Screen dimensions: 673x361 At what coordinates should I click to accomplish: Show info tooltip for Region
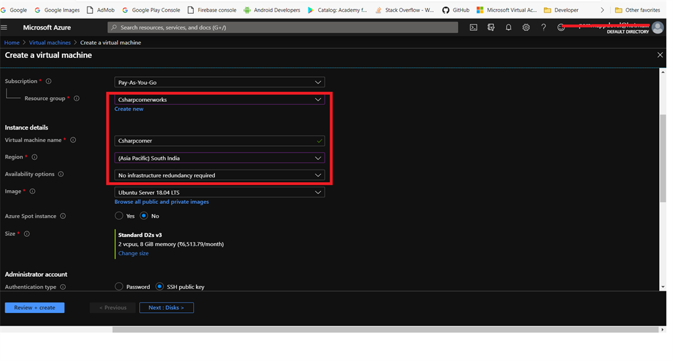pyautogui.click(x=34, y=157)
